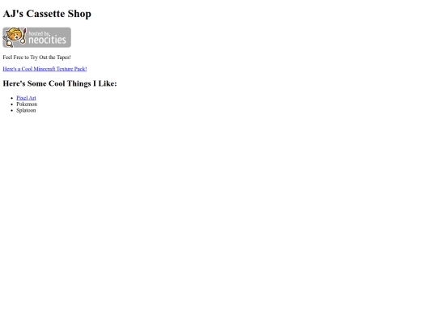The height and width of the screenshot is (328, 437).
Task: Open the Cool Minecraft Texture Pack link
Action: [45, 69]
